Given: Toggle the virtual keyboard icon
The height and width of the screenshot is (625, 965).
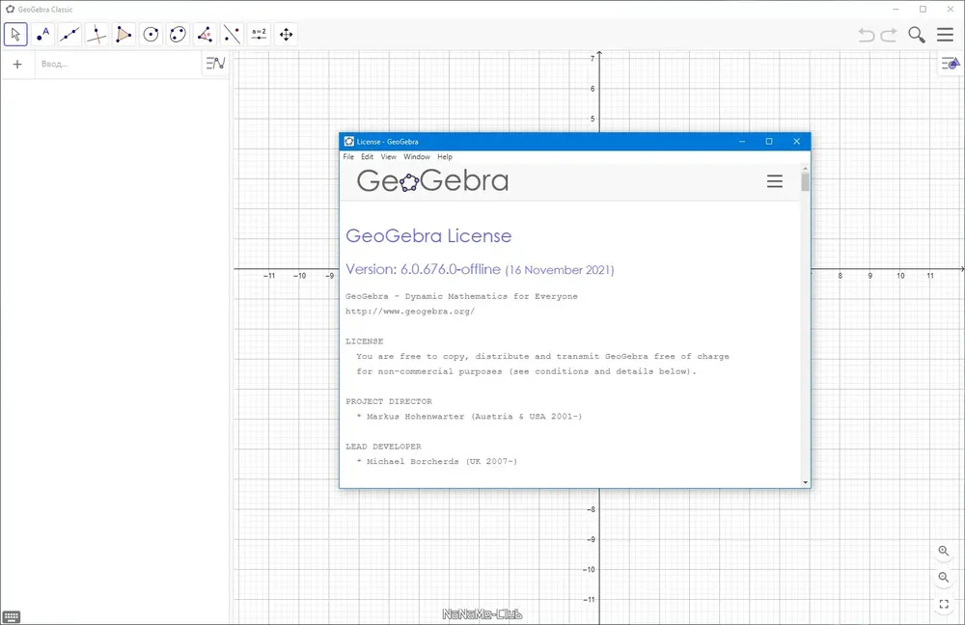Looking at the screenshot, I should tap(12, 616).
